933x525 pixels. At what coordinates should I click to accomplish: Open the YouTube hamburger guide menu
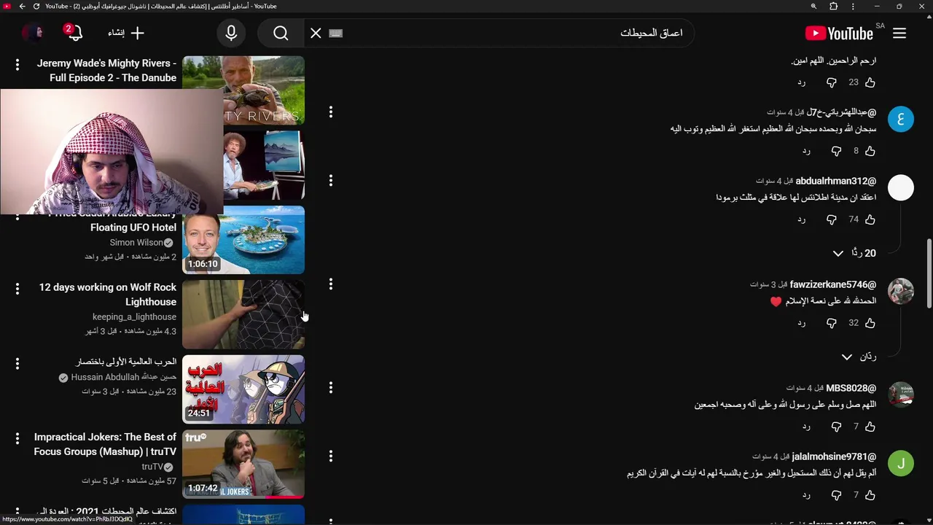tap(899, 34)
